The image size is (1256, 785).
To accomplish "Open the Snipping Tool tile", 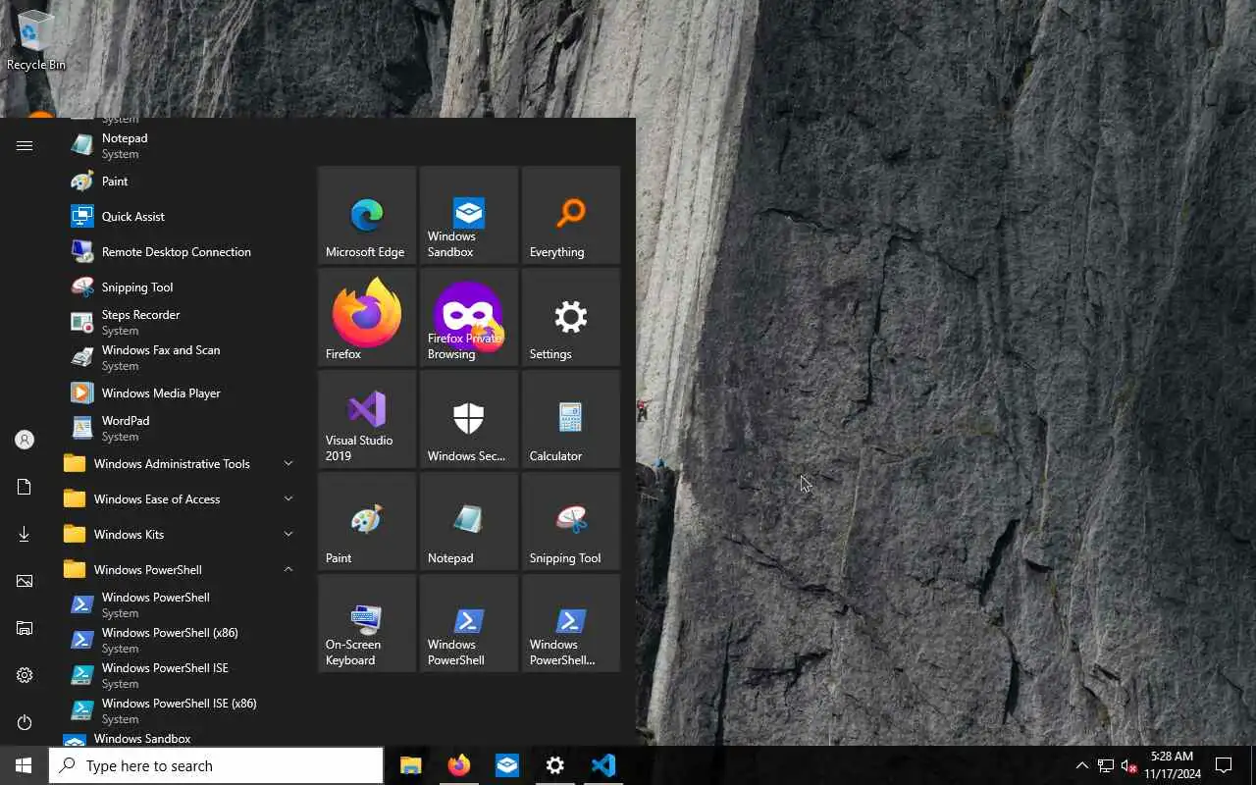I will click(571, 521).
